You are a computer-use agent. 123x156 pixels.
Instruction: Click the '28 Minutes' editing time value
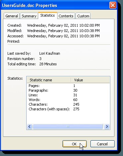point(48,64)
